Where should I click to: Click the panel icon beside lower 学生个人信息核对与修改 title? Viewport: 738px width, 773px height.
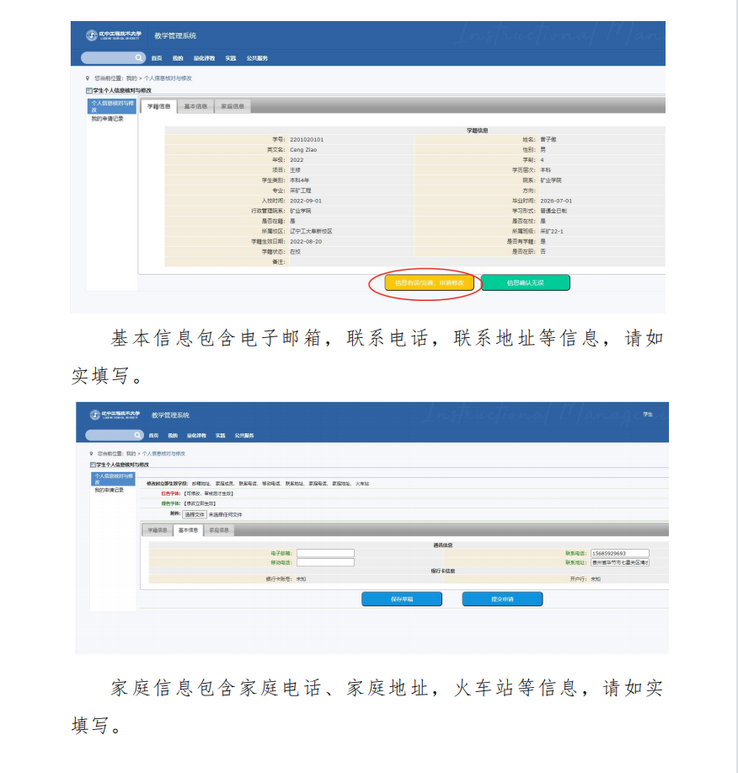(91, 464)
